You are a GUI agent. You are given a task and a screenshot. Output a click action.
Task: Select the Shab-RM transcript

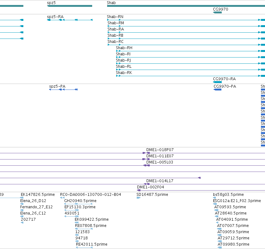[x=116, y=23]
